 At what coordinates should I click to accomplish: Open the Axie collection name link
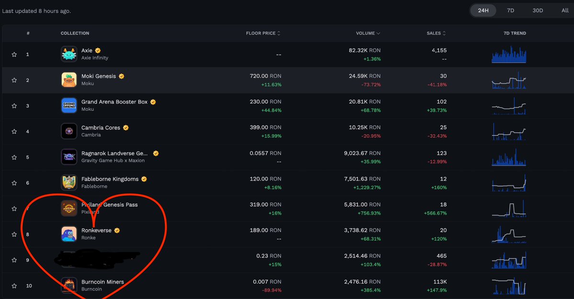click(x=87, y=51)
